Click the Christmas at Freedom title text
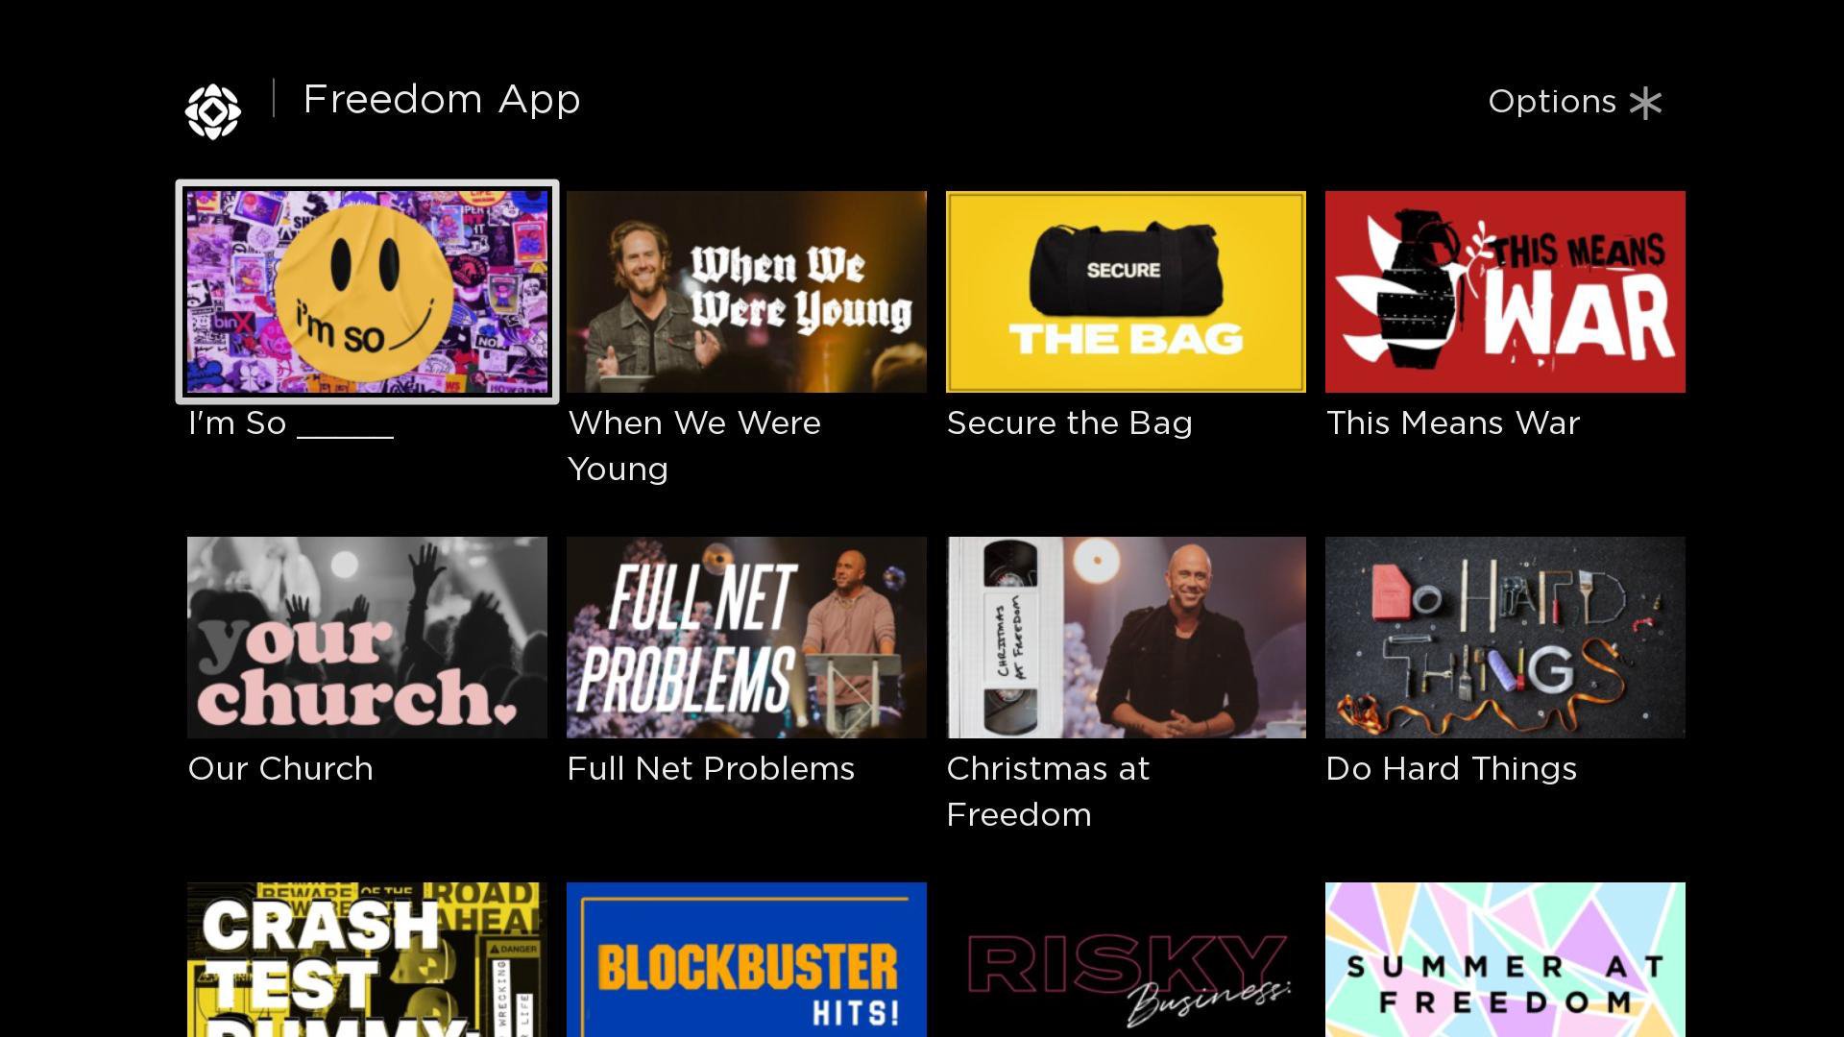The image size is (1844, 1037). [x=1048, y=791]
